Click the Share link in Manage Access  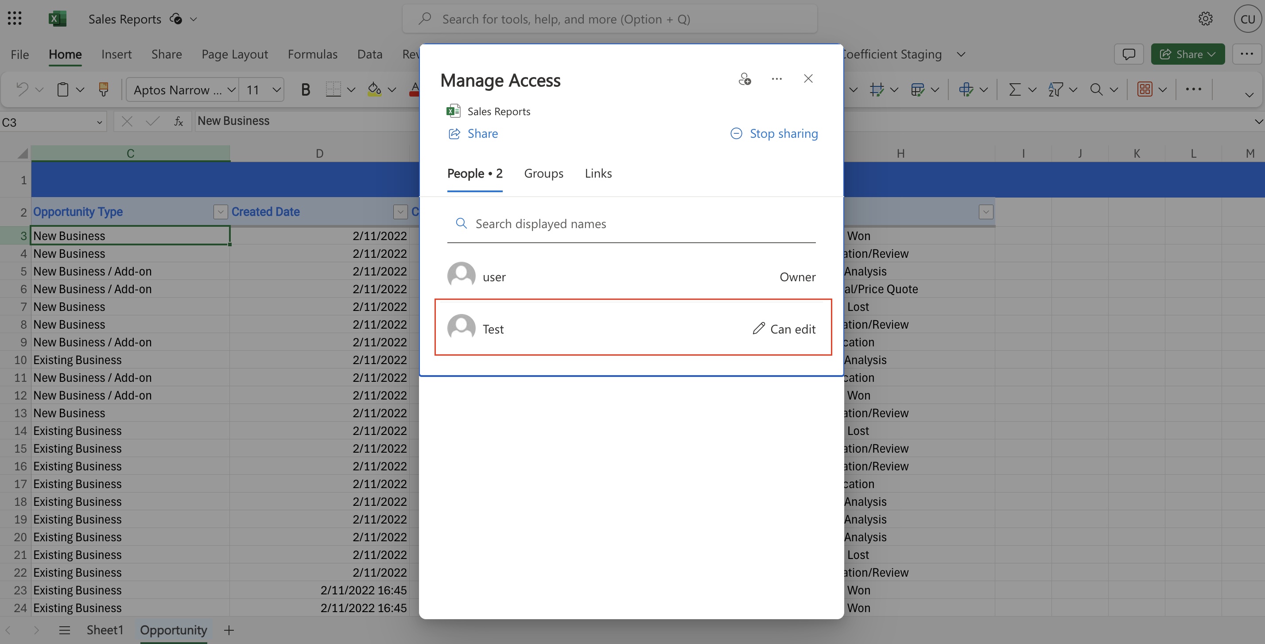[473, 134]
